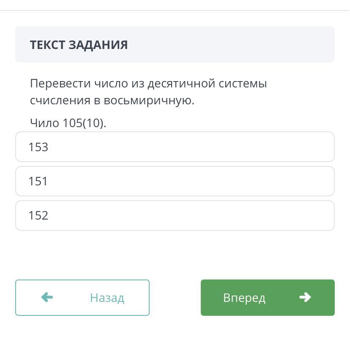Click the right arrow icon in Вперед
350x350 pixels.
[305, 298]
